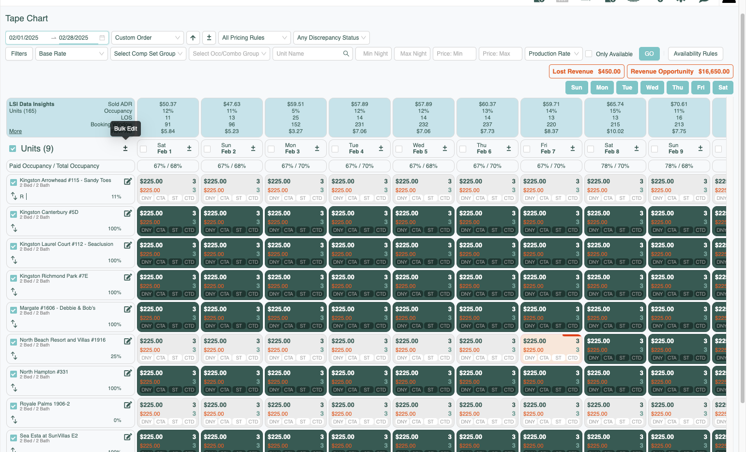The image size is (746, 452).
Task: Click the plus-minus button beside the sort arrow
Action: (x=209, y=38)
